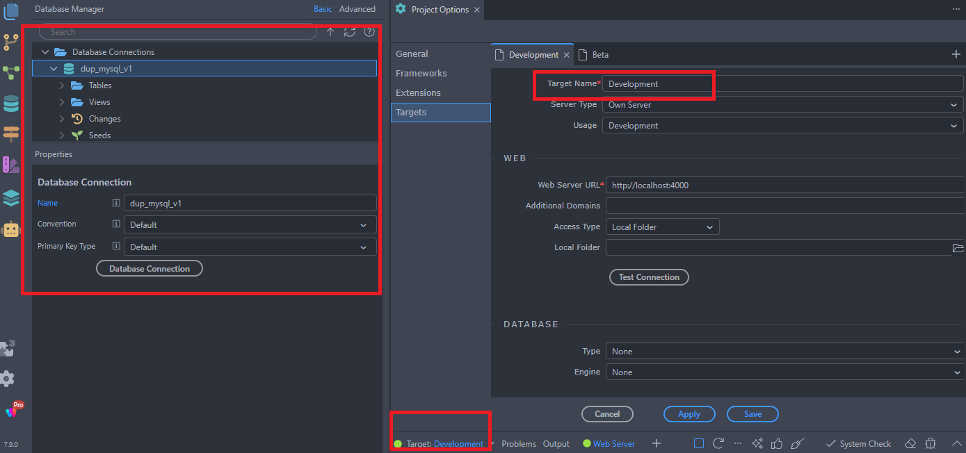Expand the Changes node
The height and width of the screenshot is (453, 966).
coord(62,119)
